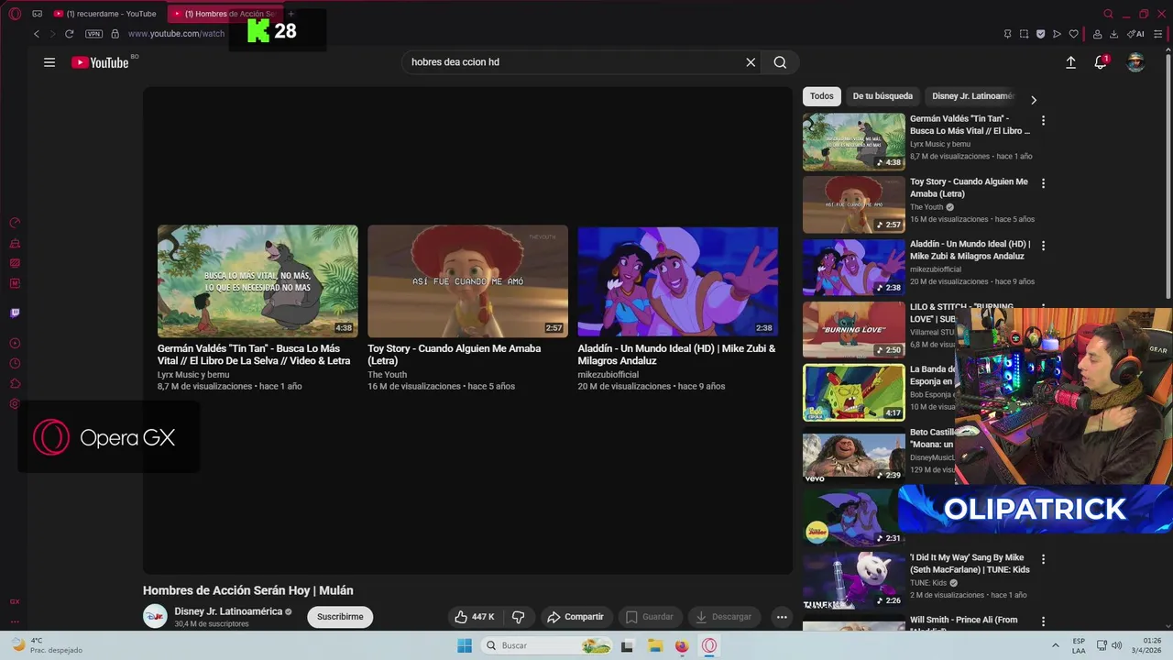Screen dimensions: 1173x660
Task: Click the Disney Jr. Latinoamérica channel avatar
Action: 155,616
